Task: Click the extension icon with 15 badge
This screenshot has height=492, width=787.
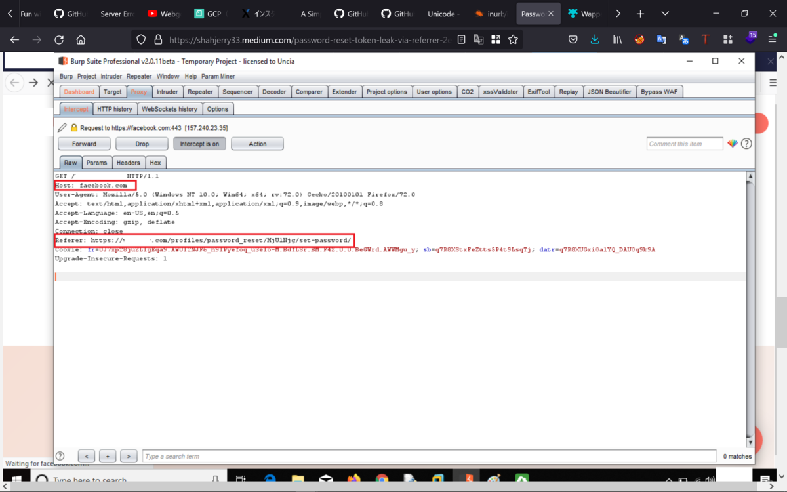Action: (x=750, y=39)
